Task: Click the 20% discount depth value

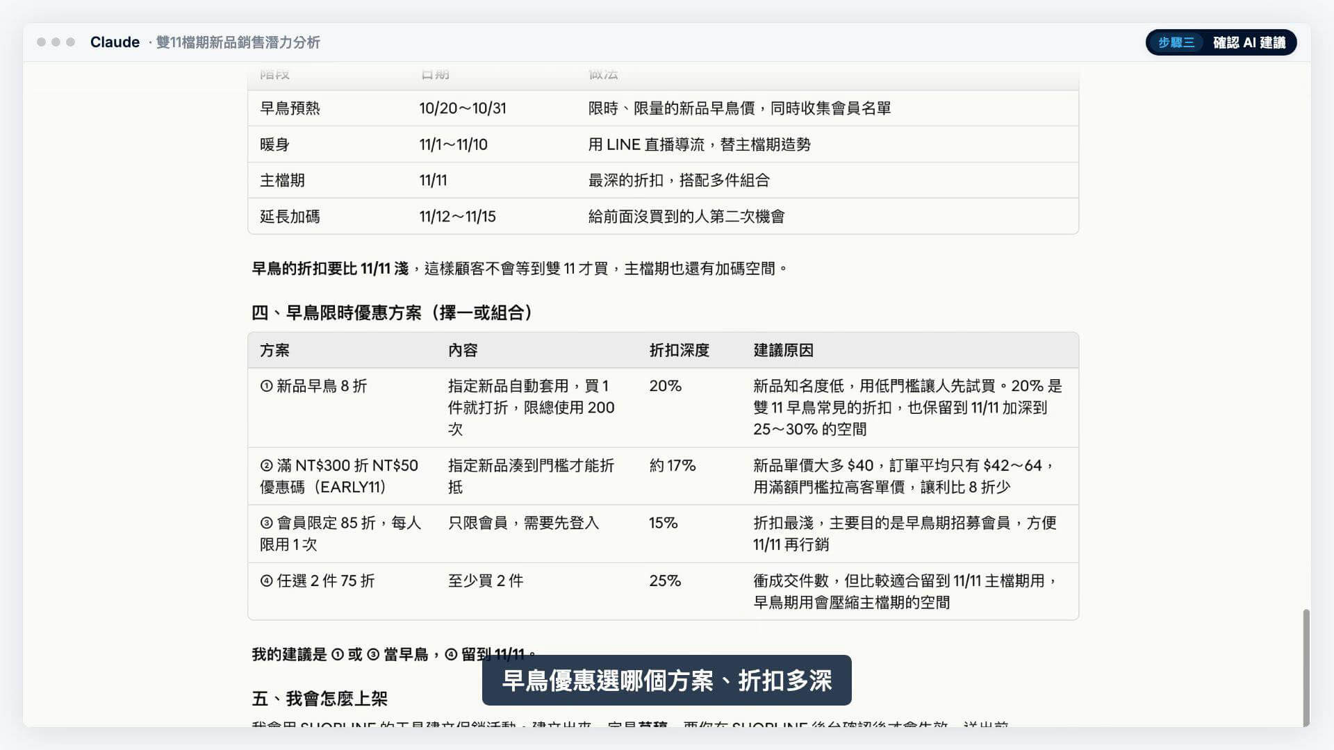Action: [665, 386]
